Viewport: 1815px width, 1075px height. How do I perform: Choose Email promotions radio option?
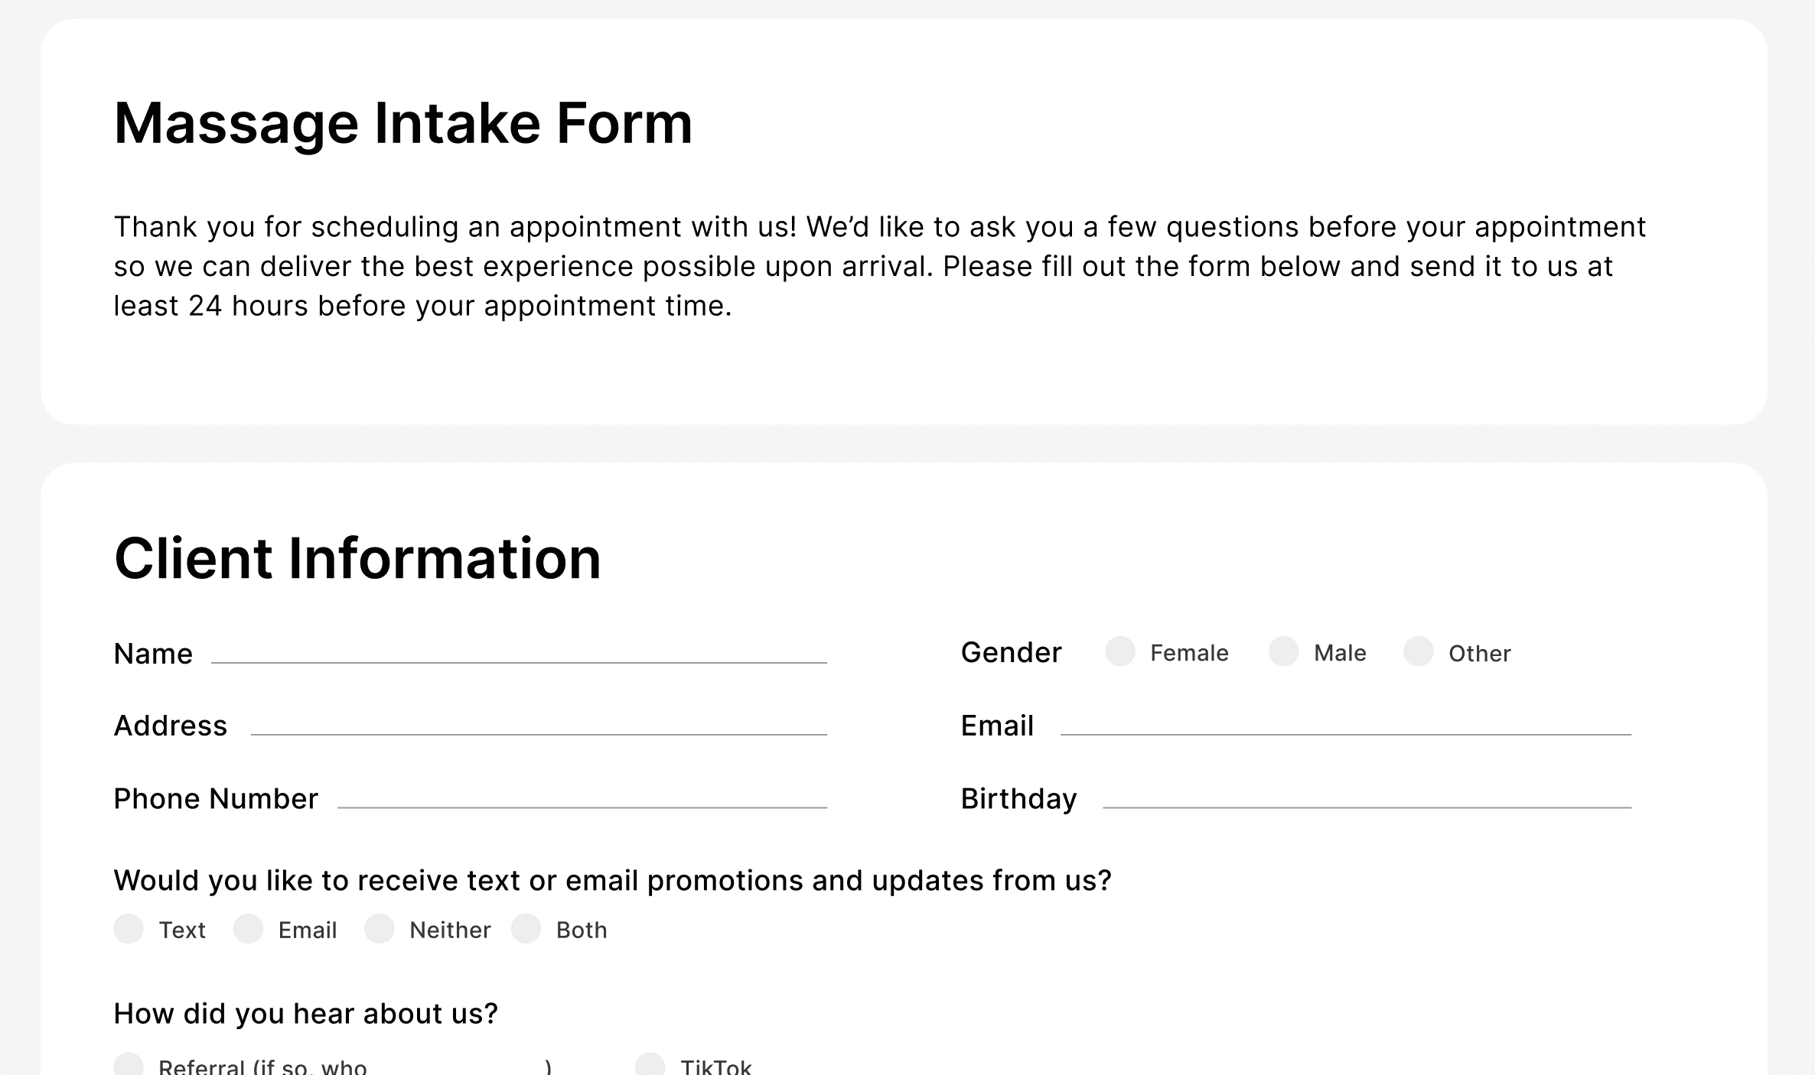point(249,929)
